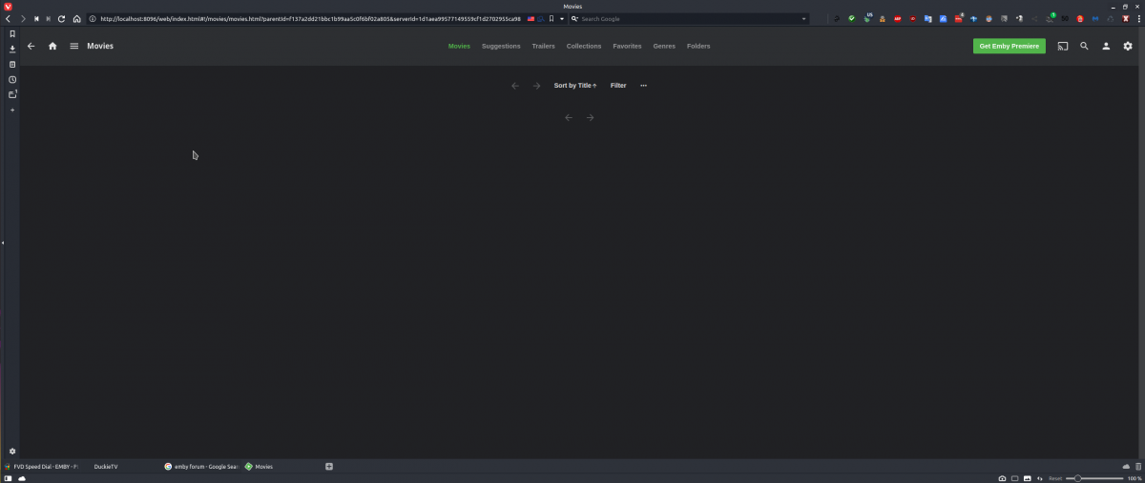Navigate back in browser history
This screenshot has height=483, width=1145.
tap(9, 18)
